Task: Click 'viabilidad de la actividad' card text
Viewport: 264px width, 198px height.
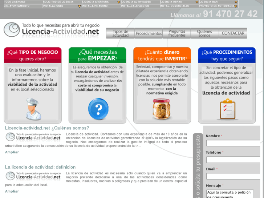Action: [x=32, y=84]
